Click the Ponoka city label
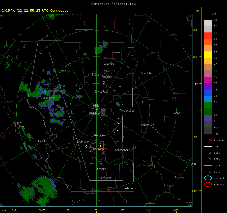 coord(115,52)
